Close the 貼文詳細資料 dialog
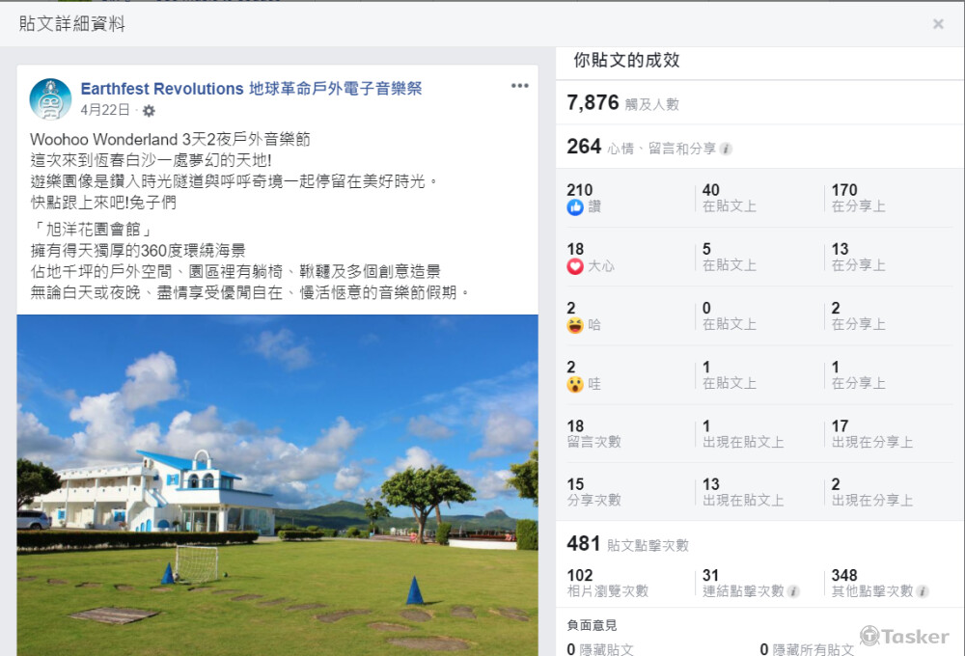 click(938, 24)
